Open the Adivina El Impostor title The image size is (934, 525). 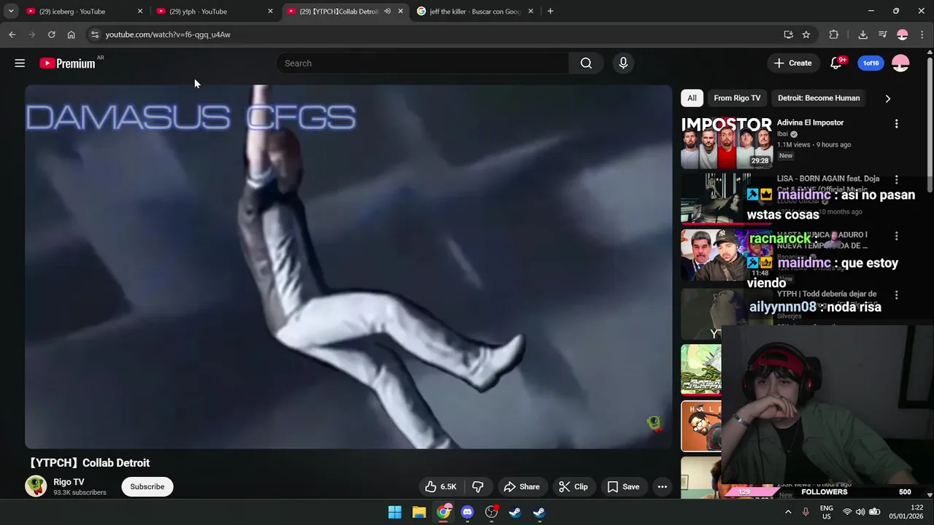click(x=810, y=122)
